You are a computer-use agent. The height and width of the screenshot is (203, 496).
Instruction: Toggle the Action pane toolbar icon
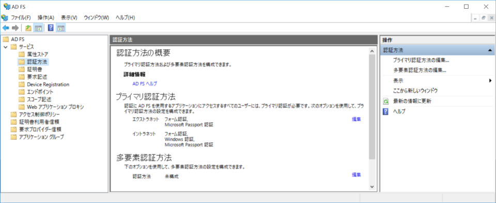pyautogui.click(x=60, y=28)
